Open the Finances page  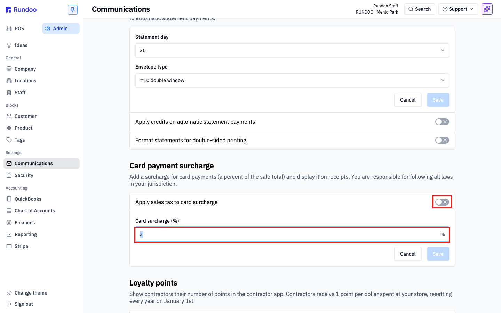click(42, 223)
